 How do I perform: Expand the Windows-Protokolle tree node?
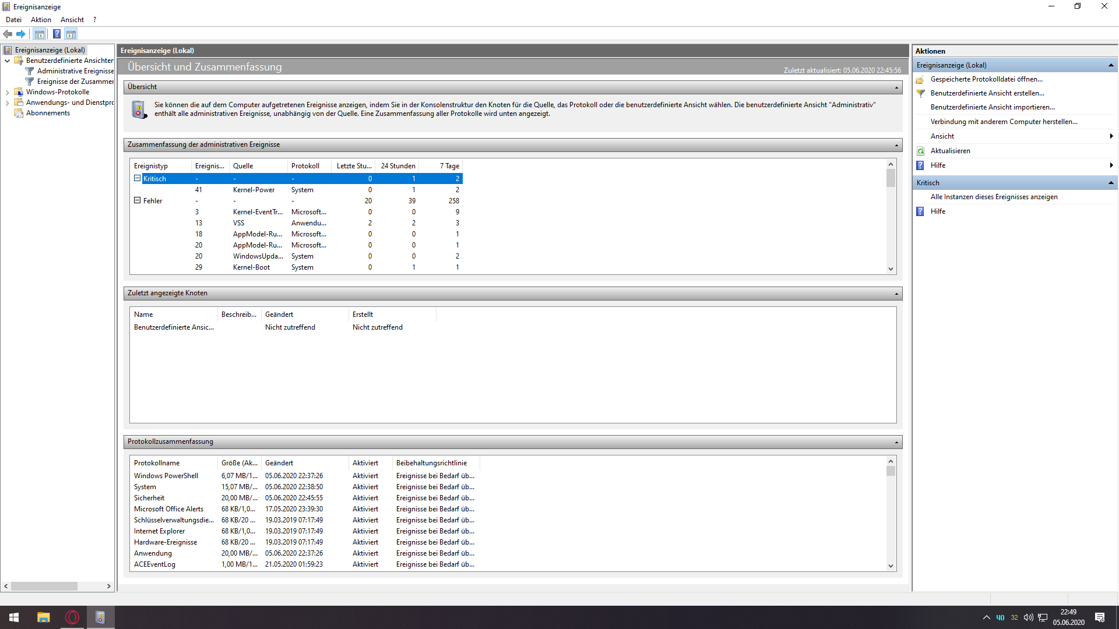[x=7, y=92]
